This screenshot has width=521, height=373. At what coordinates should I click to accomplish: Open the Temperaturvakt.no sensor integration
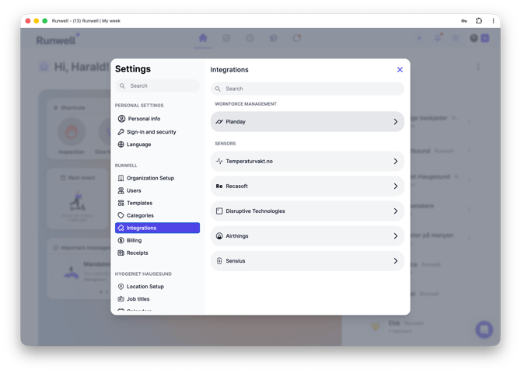307,161
